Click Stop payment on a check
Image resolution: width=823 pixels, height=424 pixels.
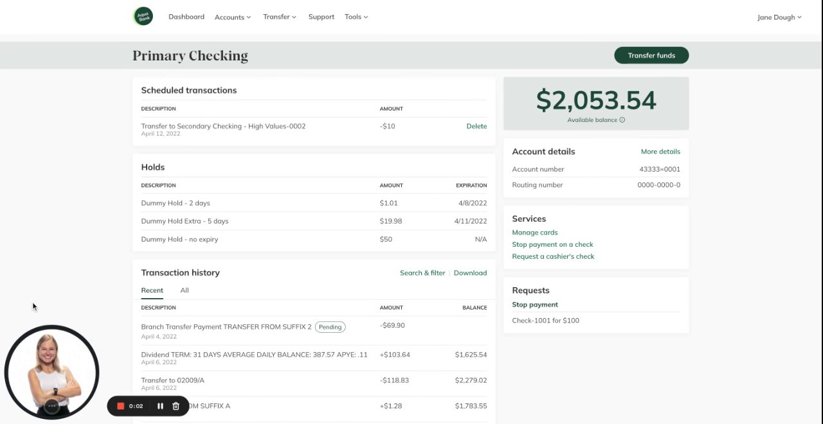[x=552, y=244]
